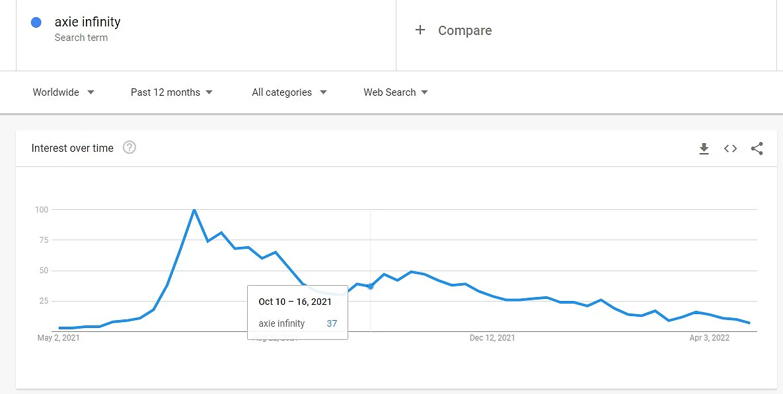Edit the axie infinity search term

click(x=87, y=22)
